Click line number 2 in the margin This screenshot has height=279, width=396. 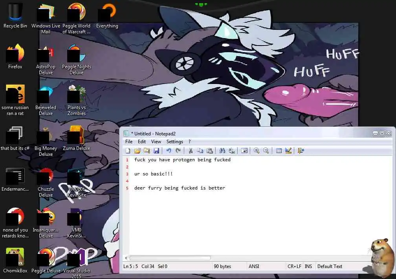[x=127, y=167]
